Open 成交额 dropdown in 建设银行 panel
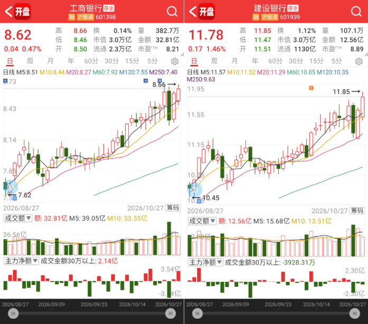 pos(202,221)
